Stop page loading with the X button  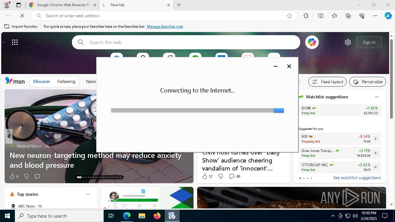point(22,16)
